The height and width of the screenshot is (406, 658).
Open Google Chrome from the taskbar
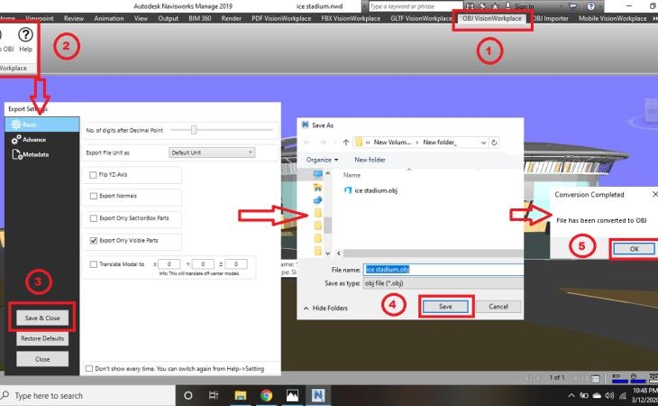[267, 395]
